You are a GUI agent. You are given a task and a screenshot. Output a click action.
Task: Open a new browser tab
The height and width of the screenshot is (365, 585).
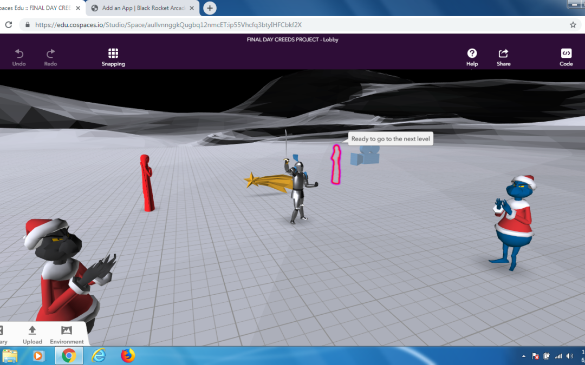pos(210,8)
